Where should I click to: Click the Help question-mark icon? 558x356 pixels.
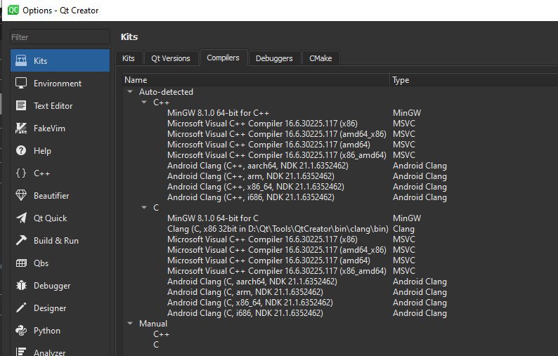21,150
